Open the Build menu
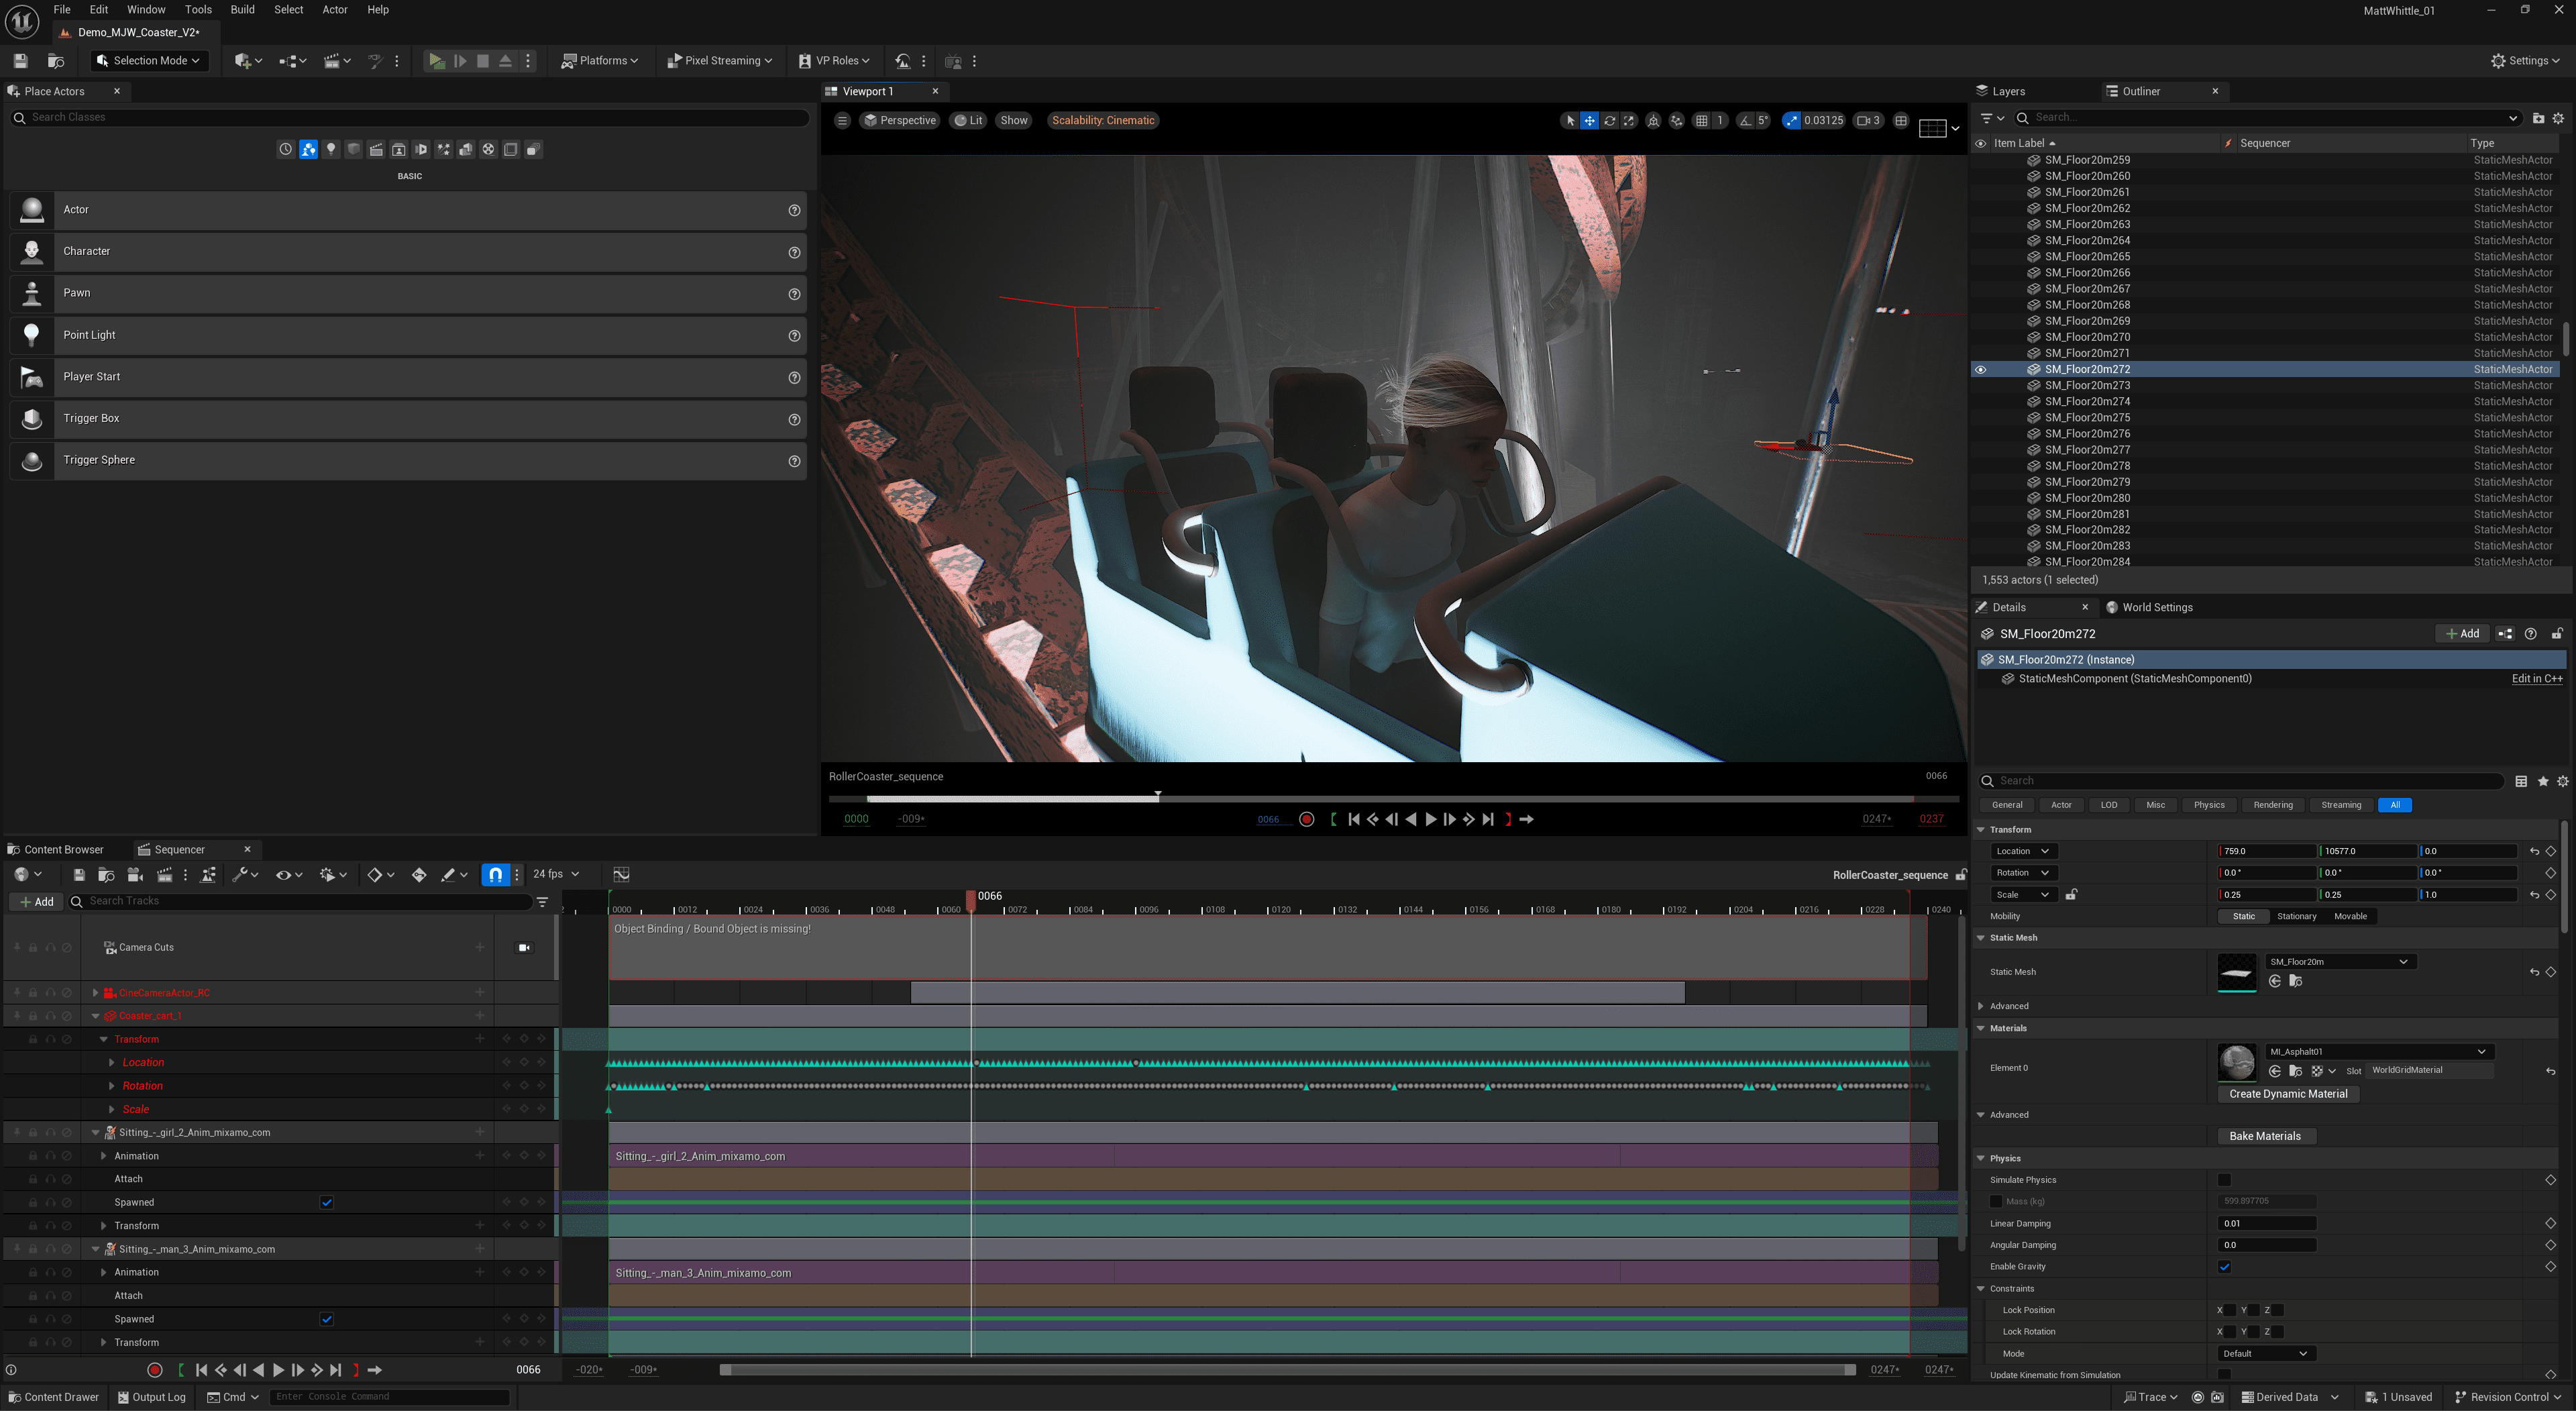Viewport: 2576px width, 1411px height. (x=242, y=10)
